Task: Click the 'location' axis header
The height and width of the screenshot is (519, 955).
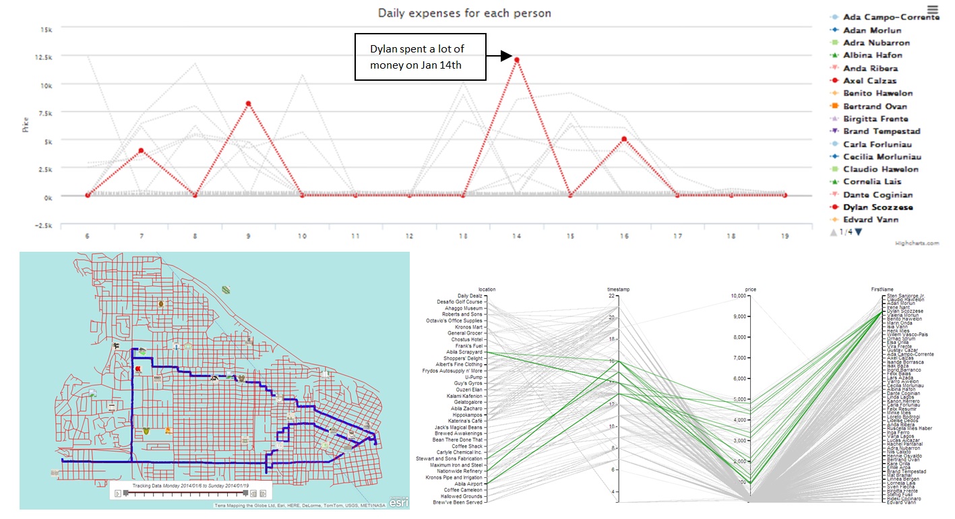Action: [487, 289]
